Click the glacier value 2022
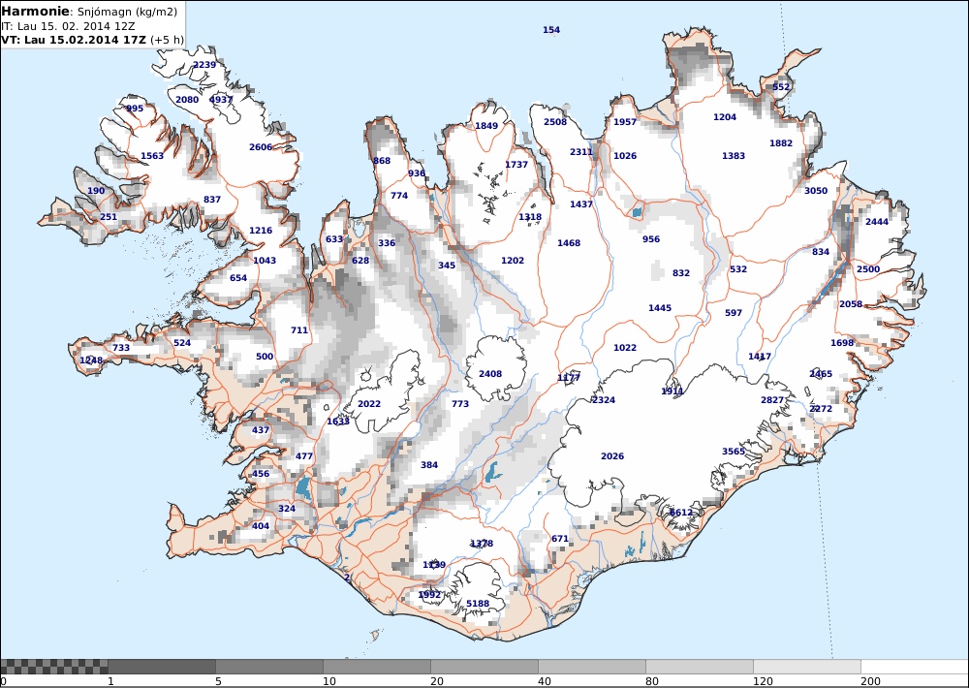Screen dimensions: 969x688 point(369,404)
